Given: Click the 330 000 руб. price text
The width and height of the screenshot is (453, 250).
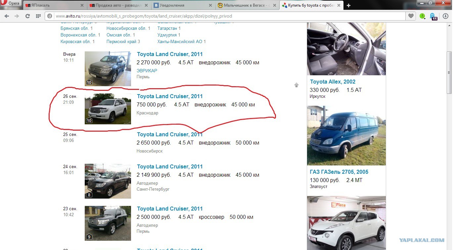Looking at the screenshot, I should pyautogui.click(x=325, y=90).
